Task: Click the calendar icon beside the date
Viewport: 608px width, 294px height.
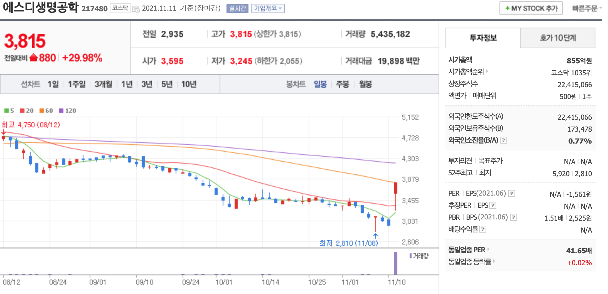Action: pyautogui.click(x=136, y=9)
